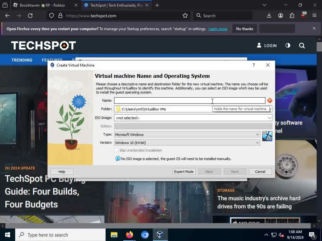Open Firefox from the taskbar
The width and height of the screenshot is (322, 241).
tap(129, 235)
